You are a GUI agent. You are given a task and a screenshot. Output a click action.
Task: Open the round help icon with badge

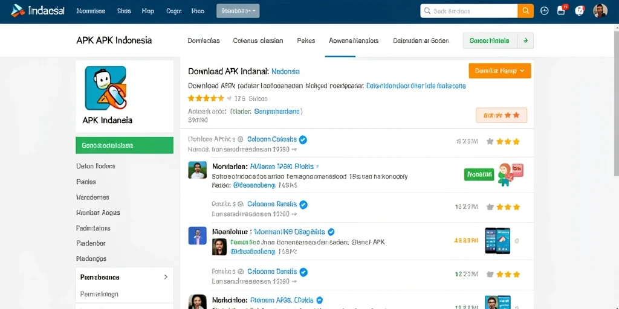579,11
